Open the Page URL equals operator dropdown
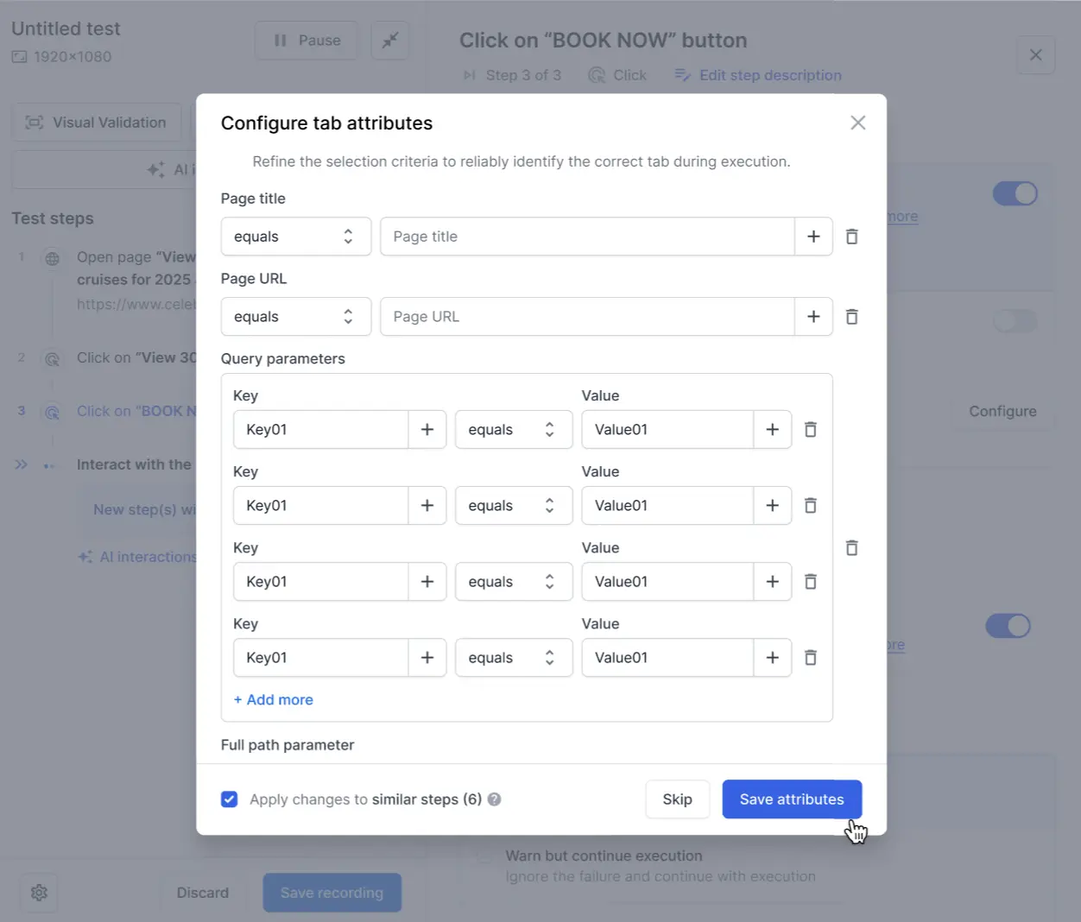This screenshot has width=1081, height=922. (296, 317)
